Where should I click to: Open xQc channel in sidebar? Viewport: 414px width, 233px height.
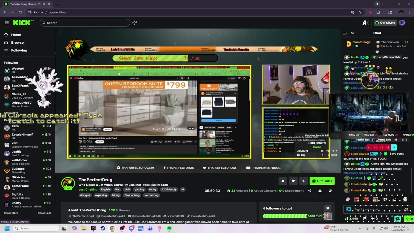27,145
